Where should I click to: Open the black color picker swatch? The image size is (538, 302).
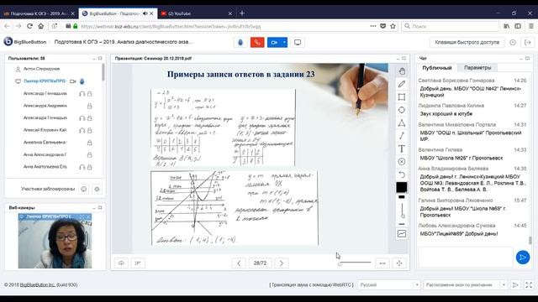(x=402, y=187)
